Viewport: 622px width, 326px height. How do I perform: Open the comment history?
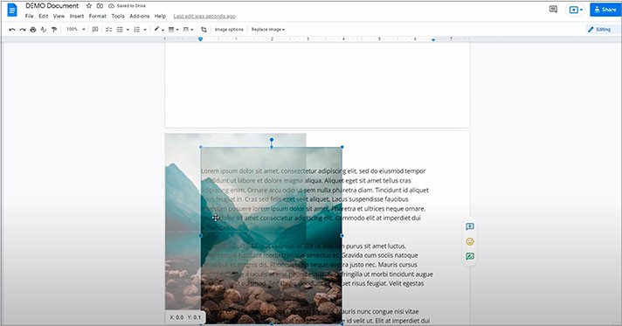[553, 9]
